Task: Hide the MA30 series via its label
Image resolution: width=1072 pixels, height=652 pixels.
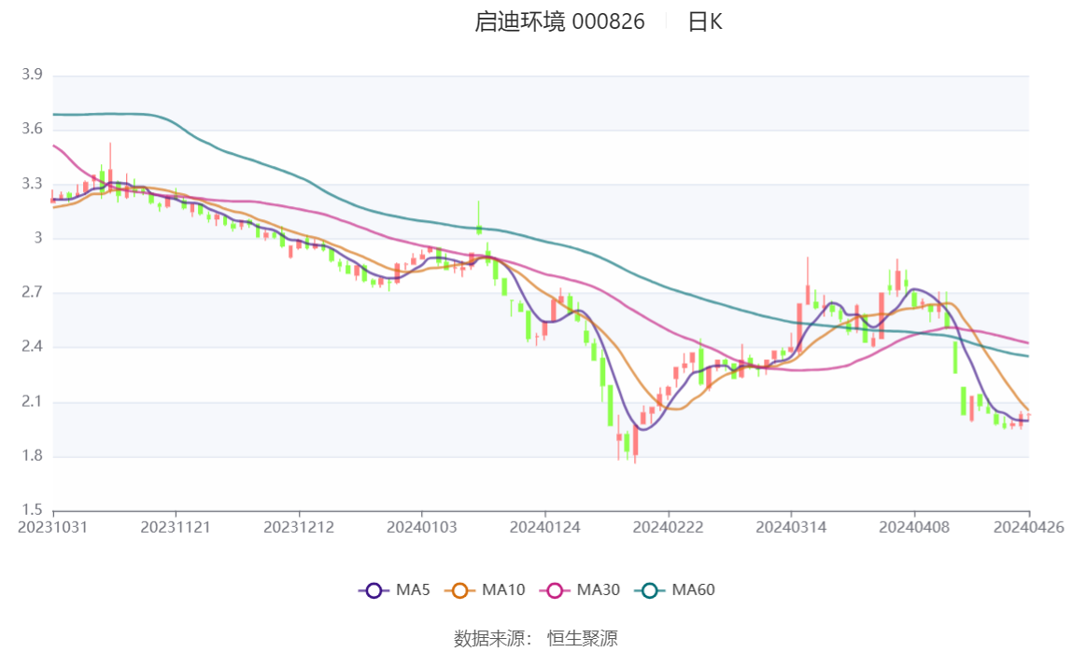Action: [x=599, y=590]
